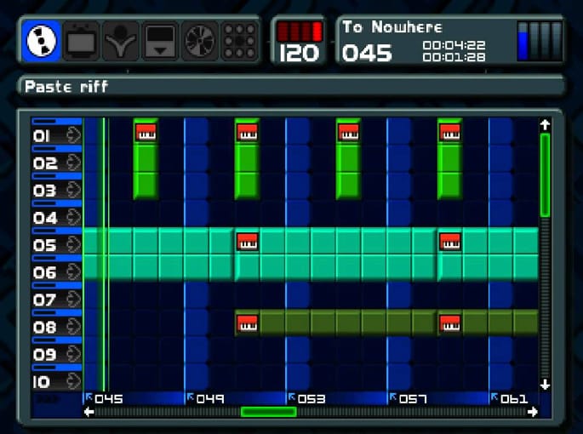Select track number 08 label
This screenshot has height=434, width=583.
pos(45,328)
